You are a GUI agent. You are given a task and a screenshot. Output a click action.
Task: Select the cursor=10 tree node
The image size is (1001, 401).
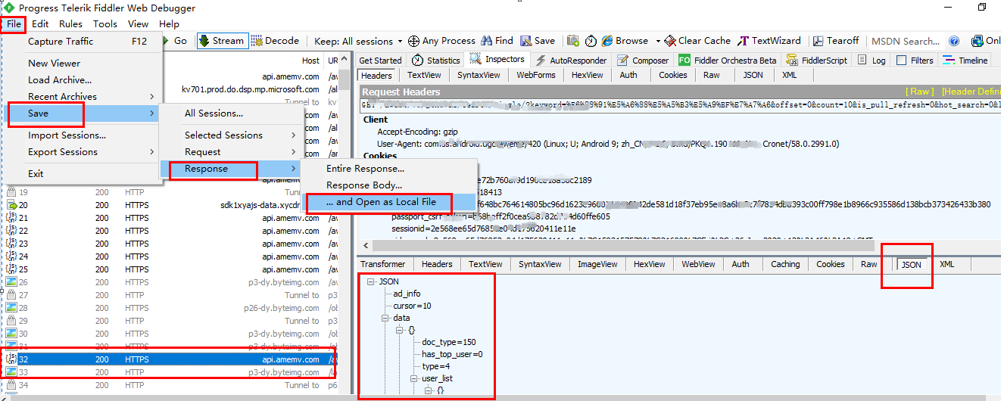pos(412,306)
